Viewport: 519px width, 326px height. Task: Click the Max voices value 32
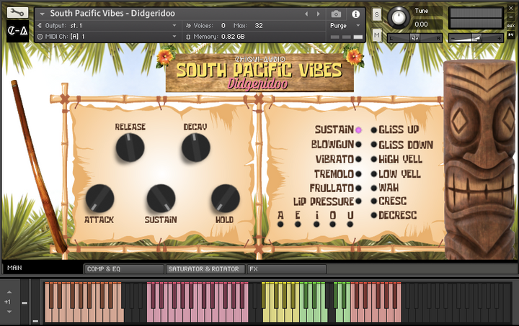point(259,25)
